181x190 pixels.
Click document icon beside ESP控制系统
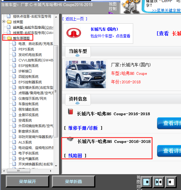(14, 65)
